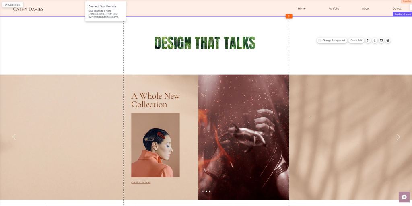Screen dimensions: 412x206
Task: Go to Contact in site menu
Action: (397, 8)
